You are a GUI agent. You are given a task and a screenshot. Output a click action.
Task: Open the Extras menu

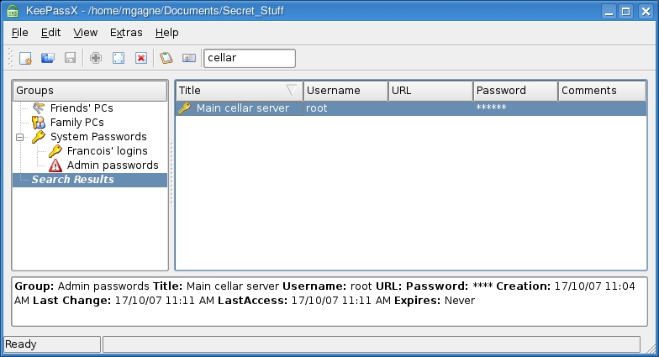(x=126, y=32)
